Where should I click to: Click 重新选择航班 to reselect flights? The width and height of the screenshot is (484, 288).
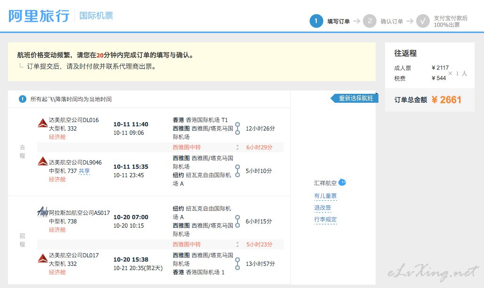(354, 98)
